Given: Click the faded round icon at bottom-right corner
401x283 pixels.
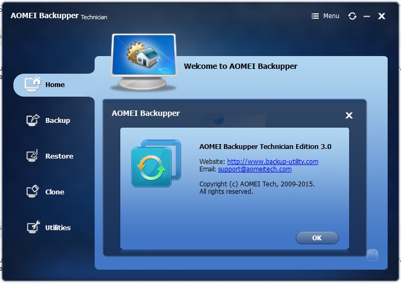Looking at the screenshot, I should point(372,255).
